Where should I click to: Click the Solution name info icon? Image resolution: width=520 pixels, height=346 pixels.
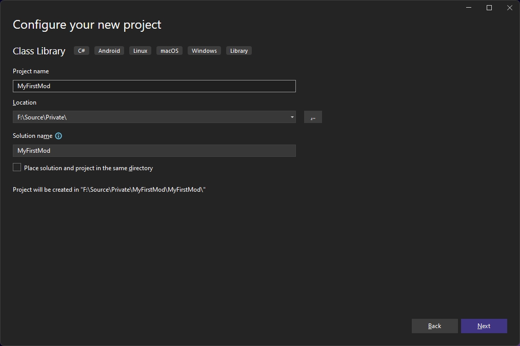coord(58,136)
